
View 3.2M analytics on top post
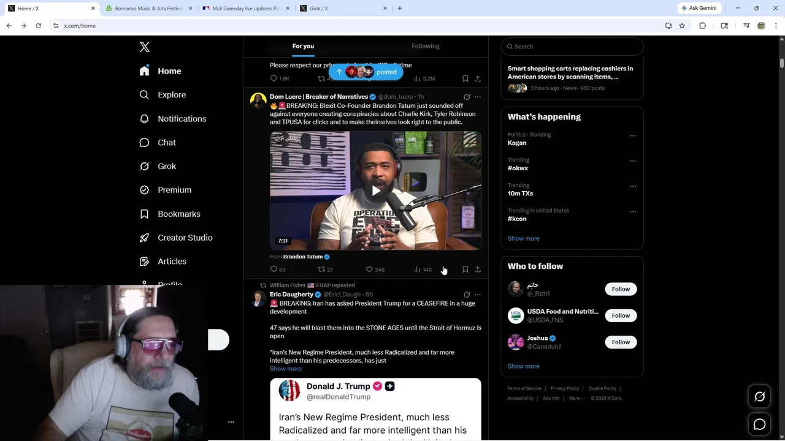click(x=424, y=78)
